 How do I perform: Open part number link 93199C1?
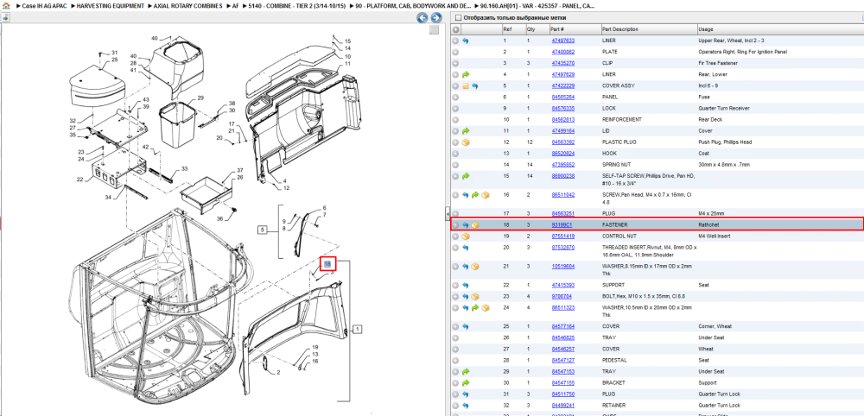coord(562,225)
